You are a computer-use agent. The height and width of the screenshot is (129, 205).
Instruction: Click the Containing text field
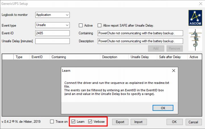point(140,33)
